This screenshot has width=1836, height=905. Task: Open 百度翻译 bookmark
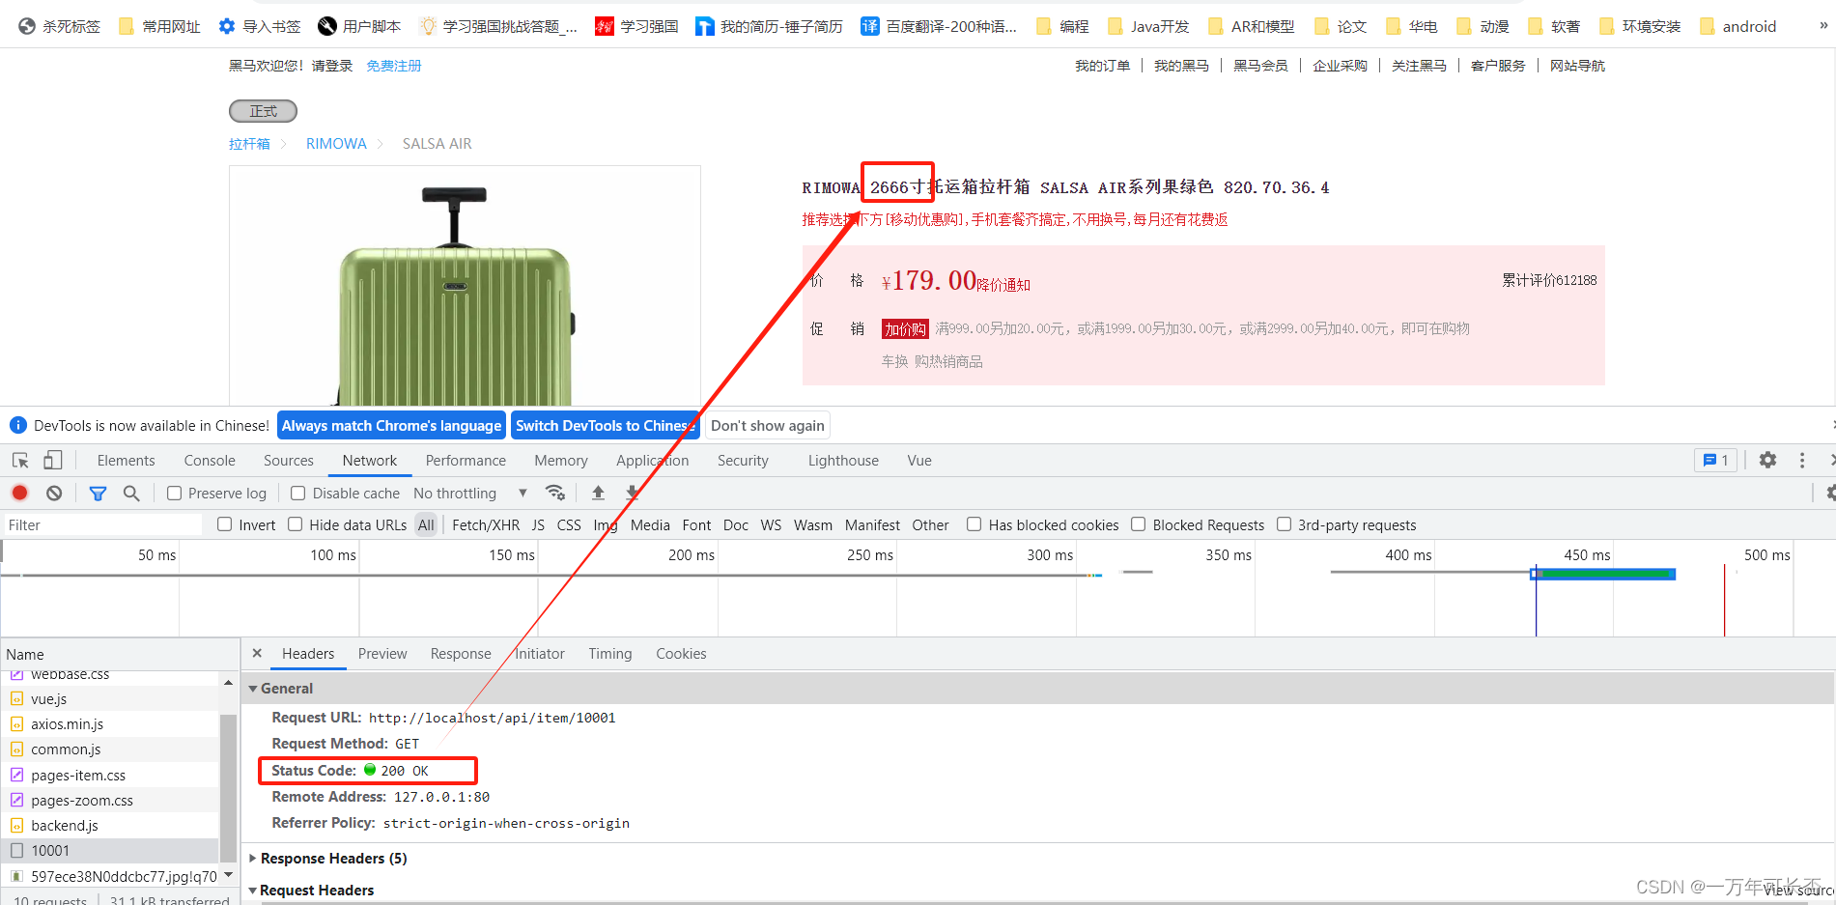[x=939, y=26]
